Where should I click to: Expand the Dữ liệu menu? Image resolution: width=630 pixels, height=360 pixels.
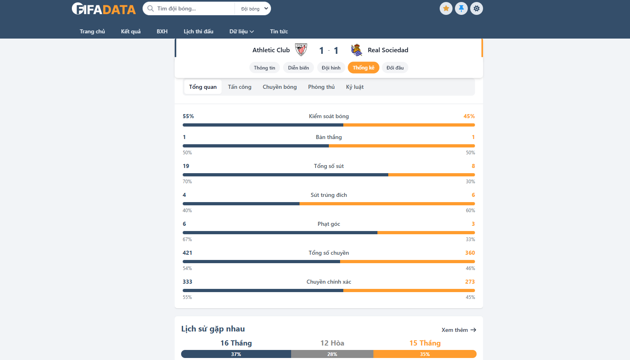point(241,31)
